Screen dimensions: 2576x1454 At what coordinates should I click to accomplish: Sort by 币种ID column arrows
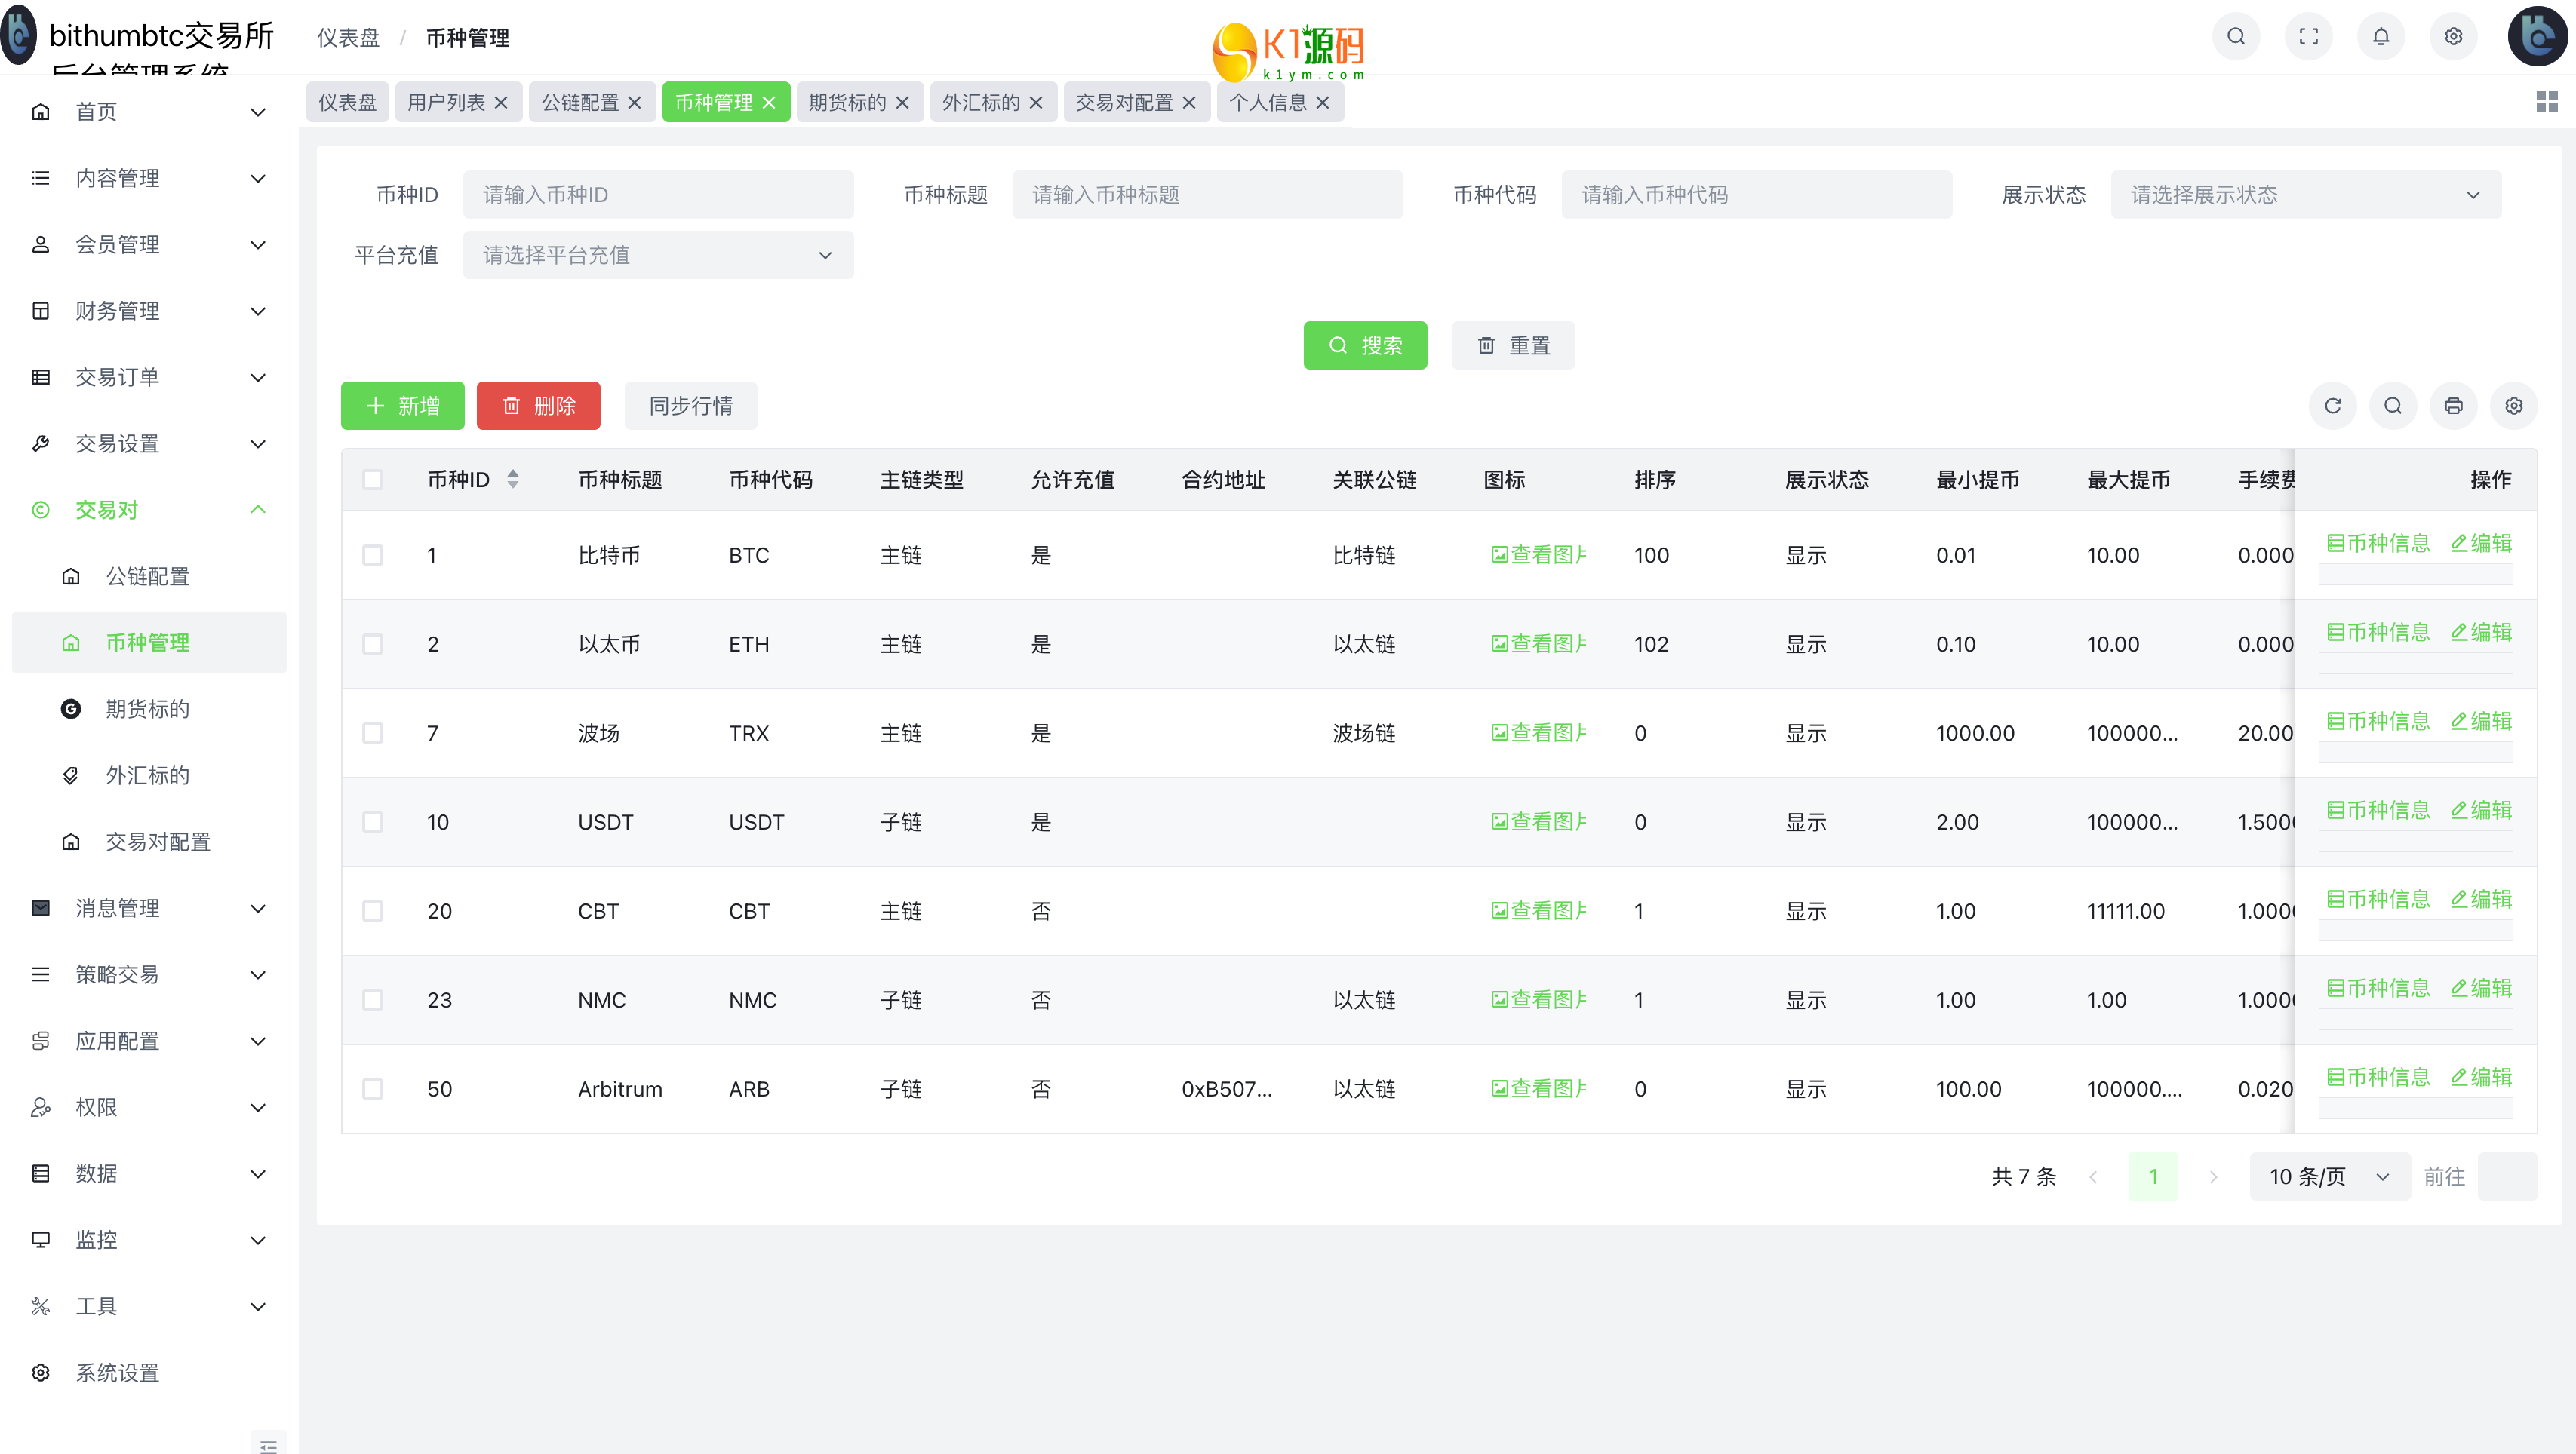[x=513, y=480]
